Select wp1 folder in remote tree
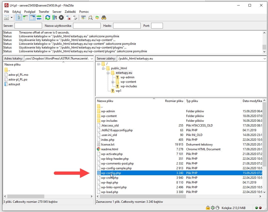 point(118,91)
